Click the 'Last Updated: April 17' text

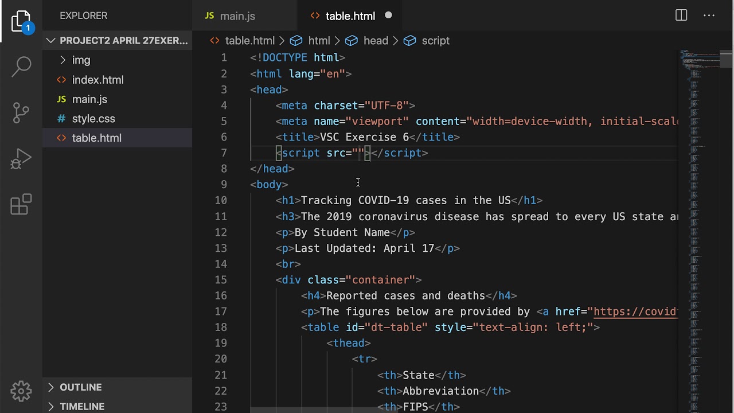[x=365, y=248]
